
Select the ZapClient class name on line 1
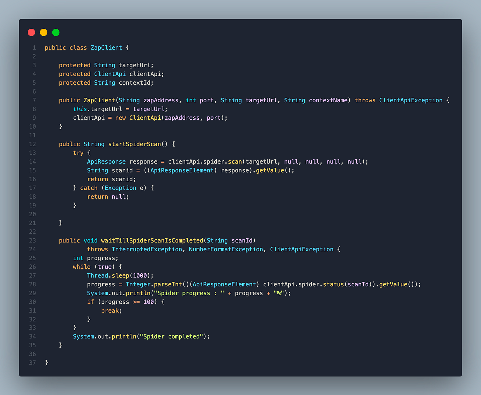coord(106,47)
